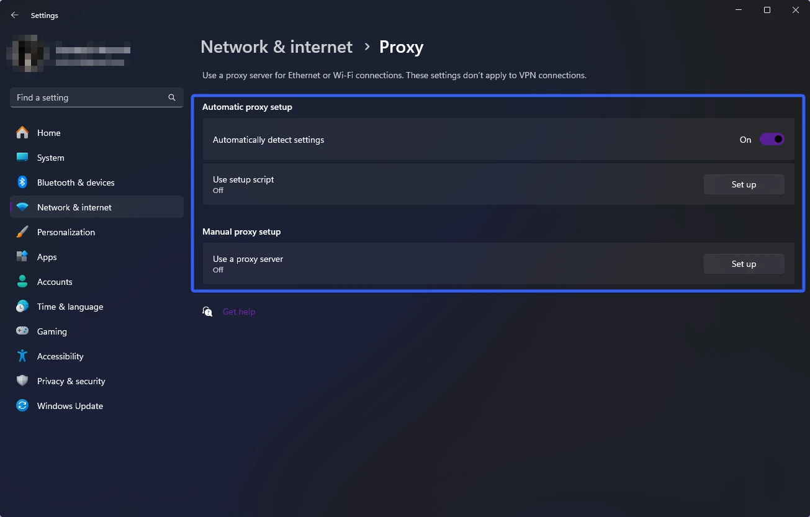
Task: Click the Privacy & security shield icon
Action: (x=22, y=381)
